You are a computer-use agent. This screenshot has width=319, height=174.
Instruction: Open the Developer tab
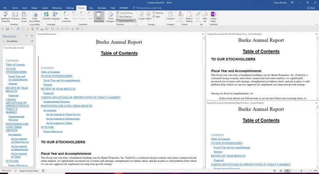click(102, 8)
